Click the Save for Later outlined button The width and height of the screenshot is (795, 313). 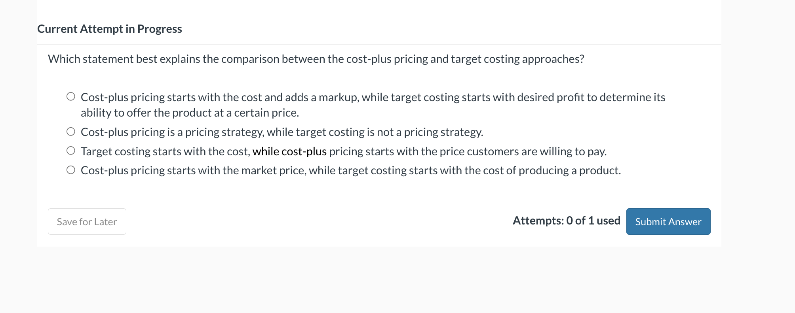coord(87,221)
